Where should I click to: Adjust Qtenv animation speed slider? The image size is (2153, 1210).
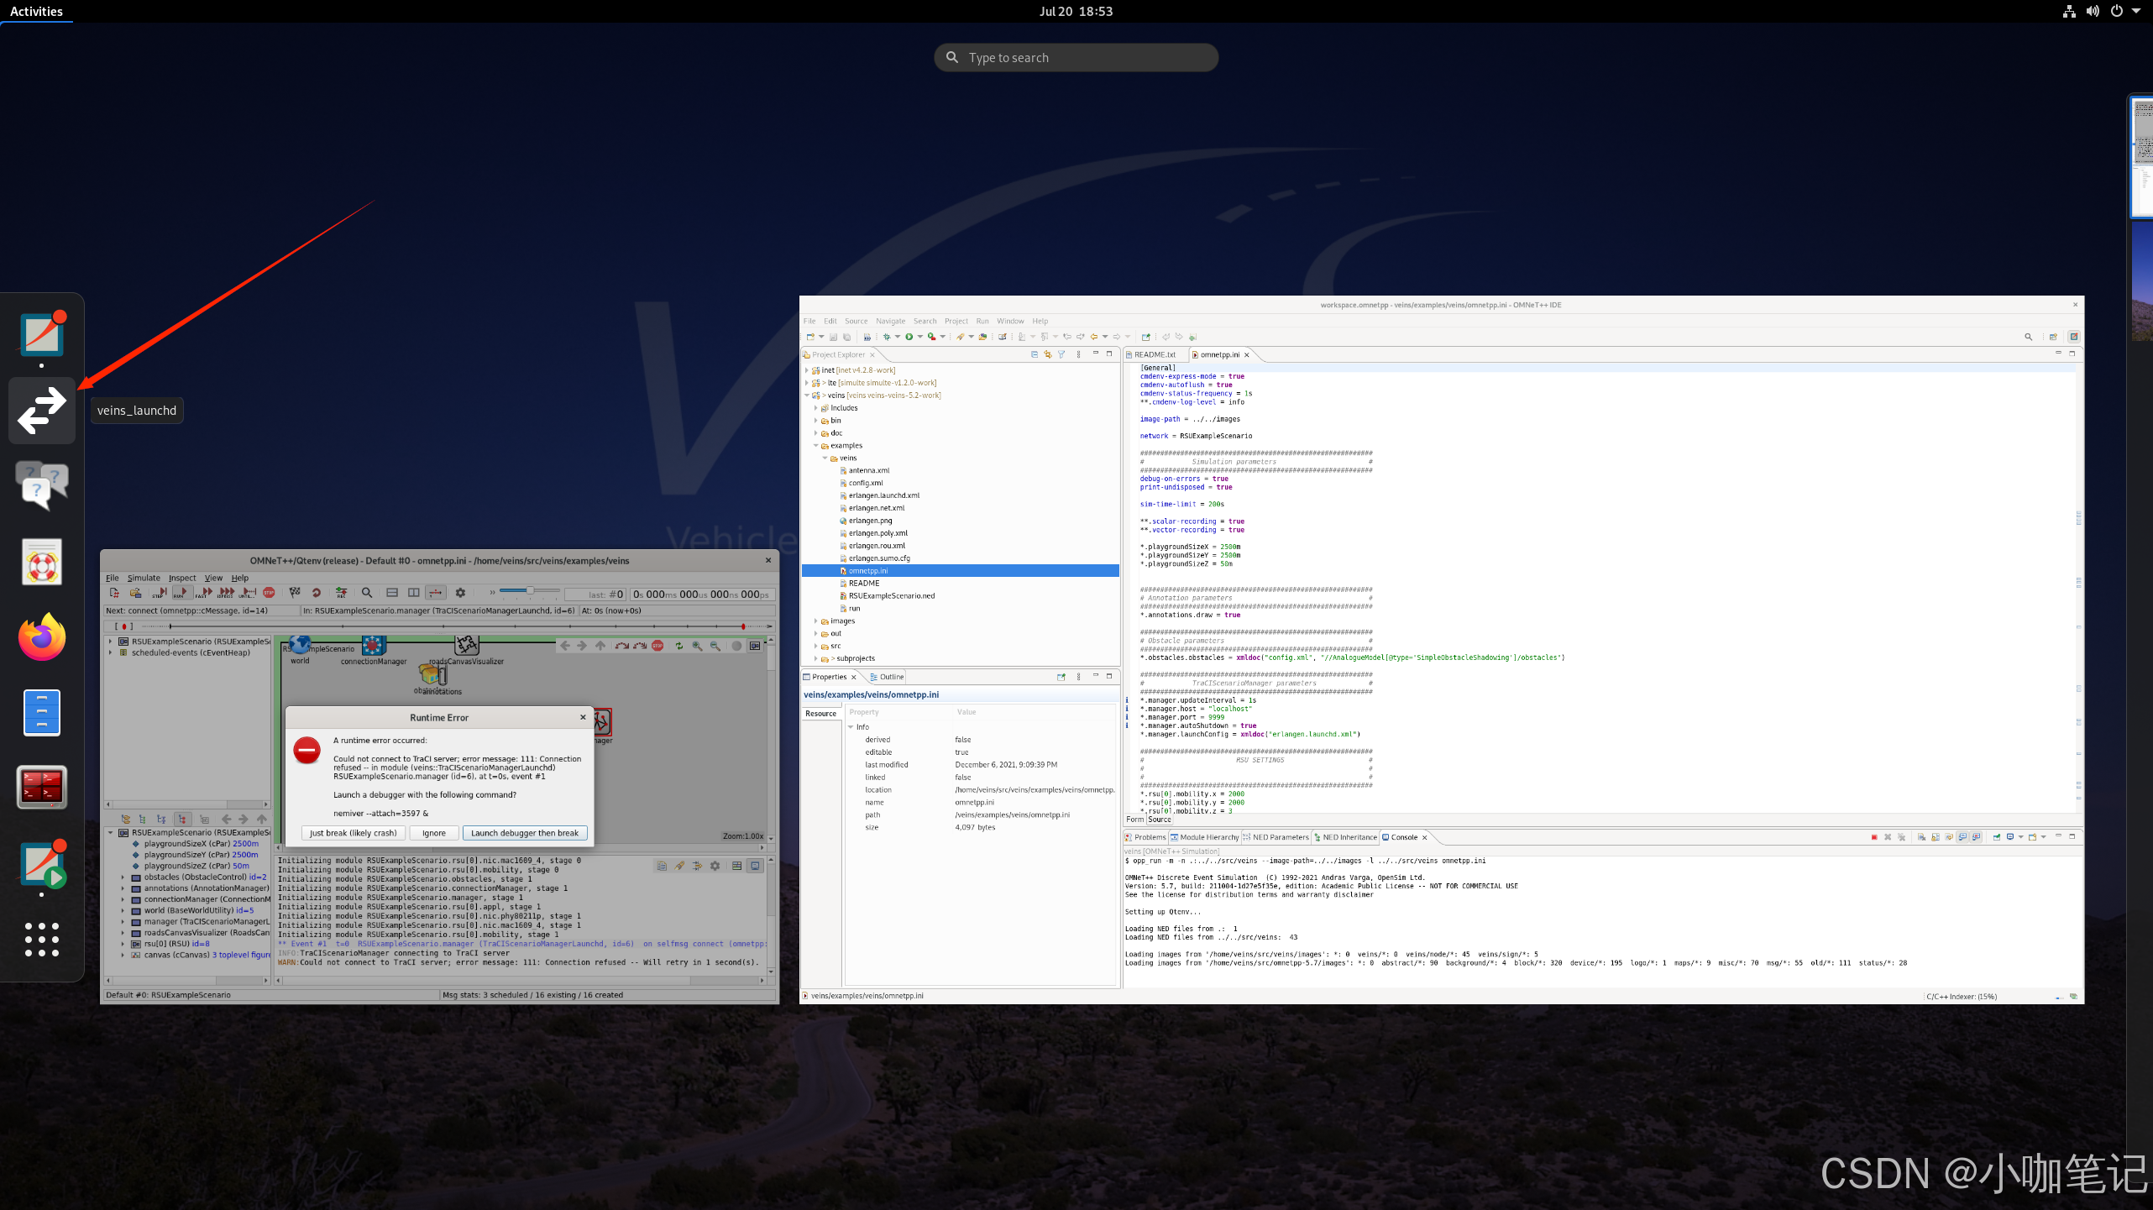[530, 590]
